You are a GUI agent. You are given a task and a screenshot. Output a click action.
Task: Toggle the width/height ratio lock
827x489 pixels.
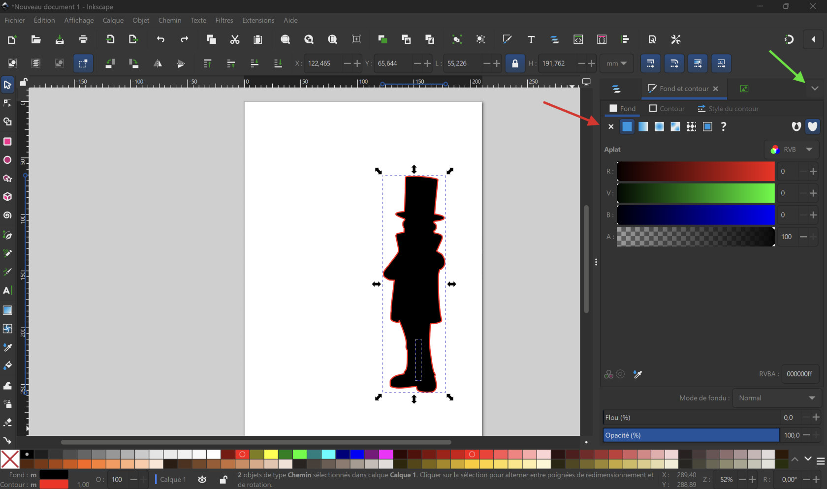point(515,63)
